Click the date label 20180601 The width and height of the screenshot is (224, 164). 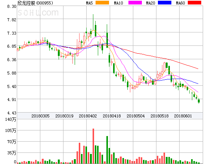[x=183, y=116]
